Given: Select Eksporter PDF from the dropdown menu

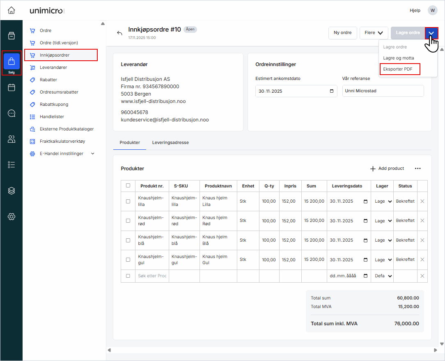Looking at the screenshot, I should click(x=398, y=69).
